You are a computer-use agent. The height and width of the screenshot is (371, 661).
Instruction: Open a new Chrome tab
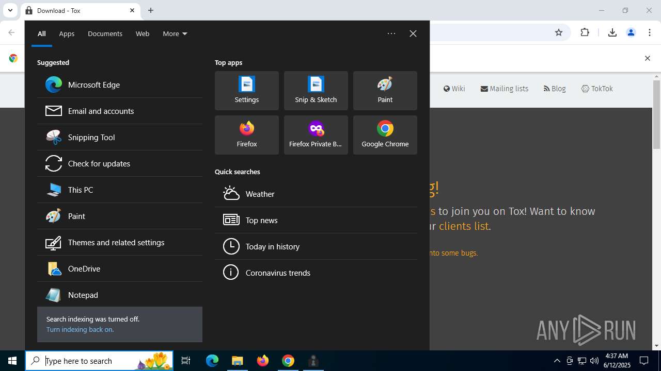[x=151, y=10]
